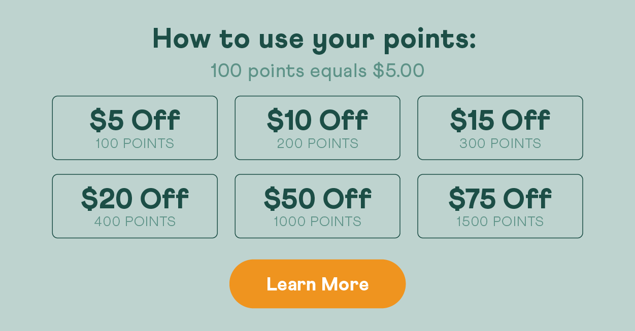
Task: Click the '200 POINTS' label
Action: point(317,143)
